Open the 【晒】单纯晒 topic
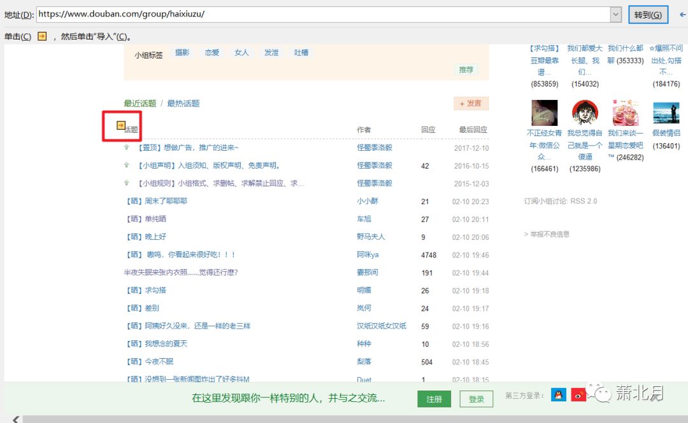The image size is (688, 423). tap(145, 219)
